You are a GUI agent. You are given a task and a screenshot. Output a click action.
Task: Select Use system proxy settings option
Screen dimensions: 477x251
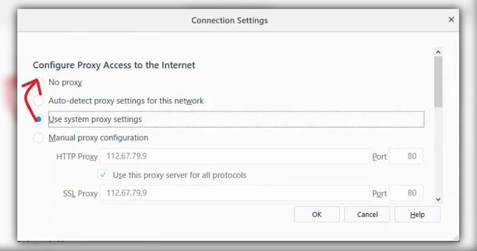click(38, 119)
